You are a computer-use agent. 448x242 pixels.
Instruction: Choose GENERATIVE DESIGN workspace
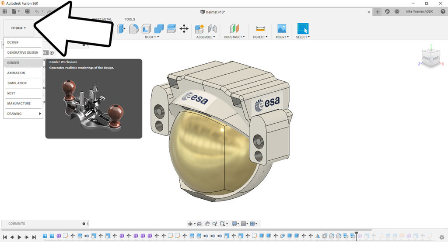23,52
